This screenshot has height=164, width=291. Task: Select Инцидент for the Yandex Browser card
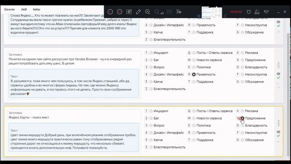pyautogui.click(x=151, y=53)
